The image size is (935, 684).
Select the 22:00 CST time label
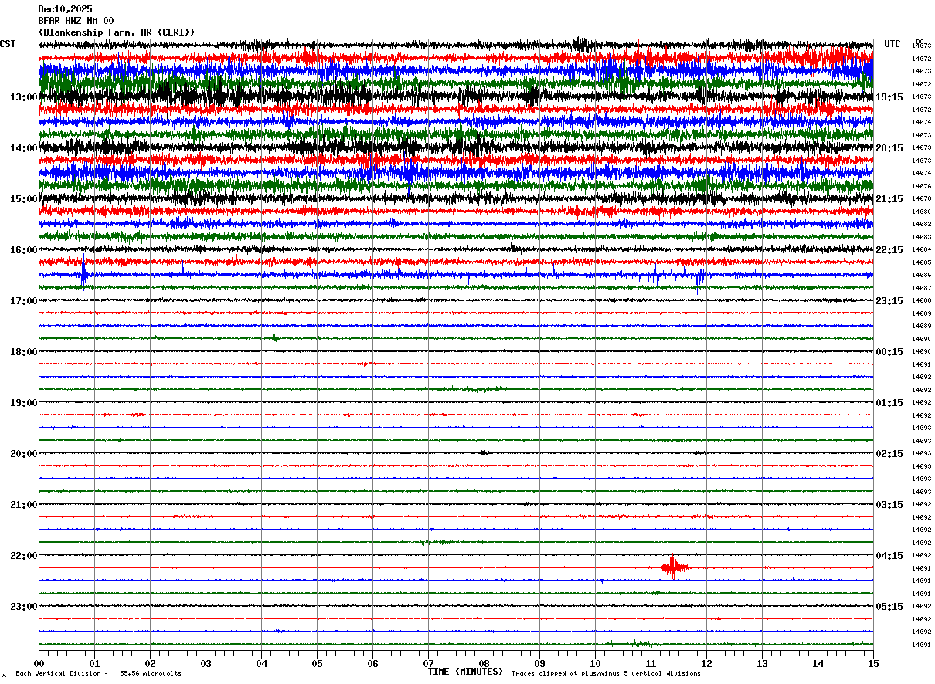[24, 556]
